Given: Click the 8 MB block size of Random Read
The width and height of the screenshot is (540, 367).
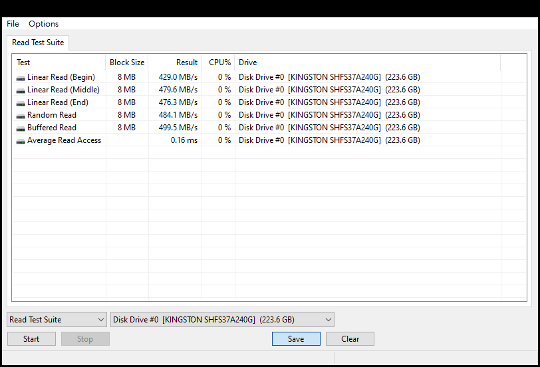Looking at the screenshot, I should 126,115.
